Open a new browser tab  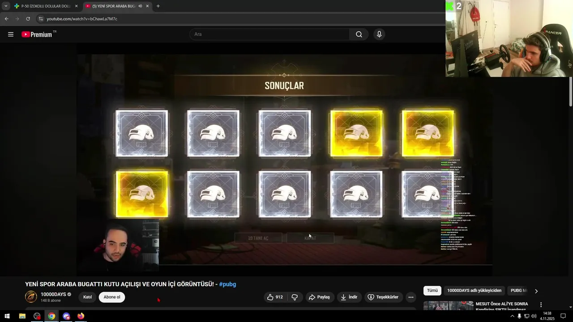(x=158, y=6)
